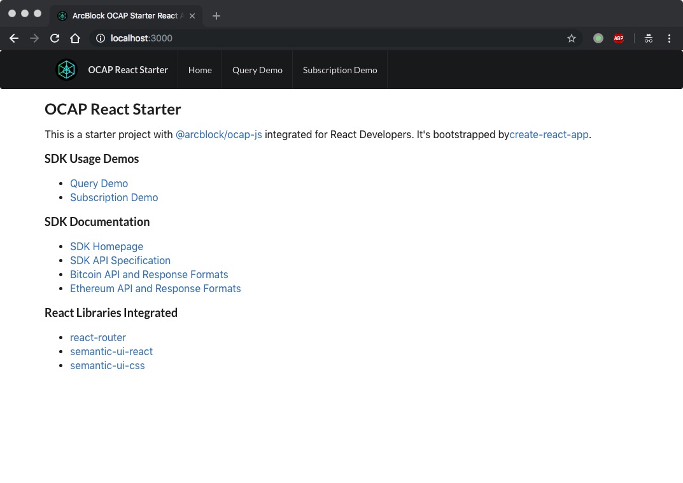
Task: Click the OCAP React Starter page heading
Action: (113, 109)
